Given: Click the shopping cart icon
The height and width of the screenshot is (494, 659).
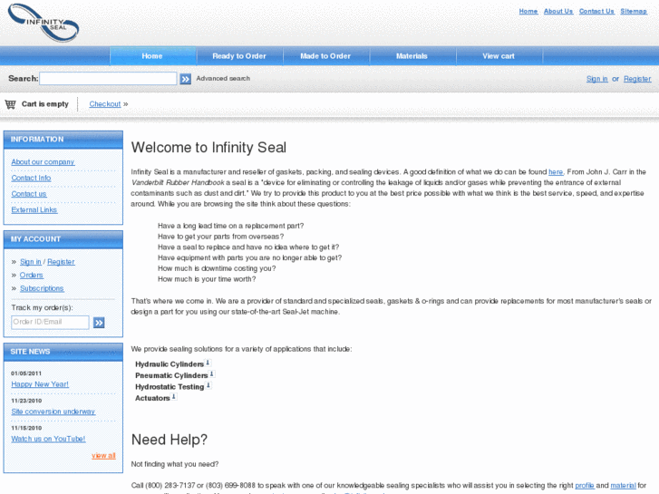Looking at the screenshot, I should click(10, 104).
